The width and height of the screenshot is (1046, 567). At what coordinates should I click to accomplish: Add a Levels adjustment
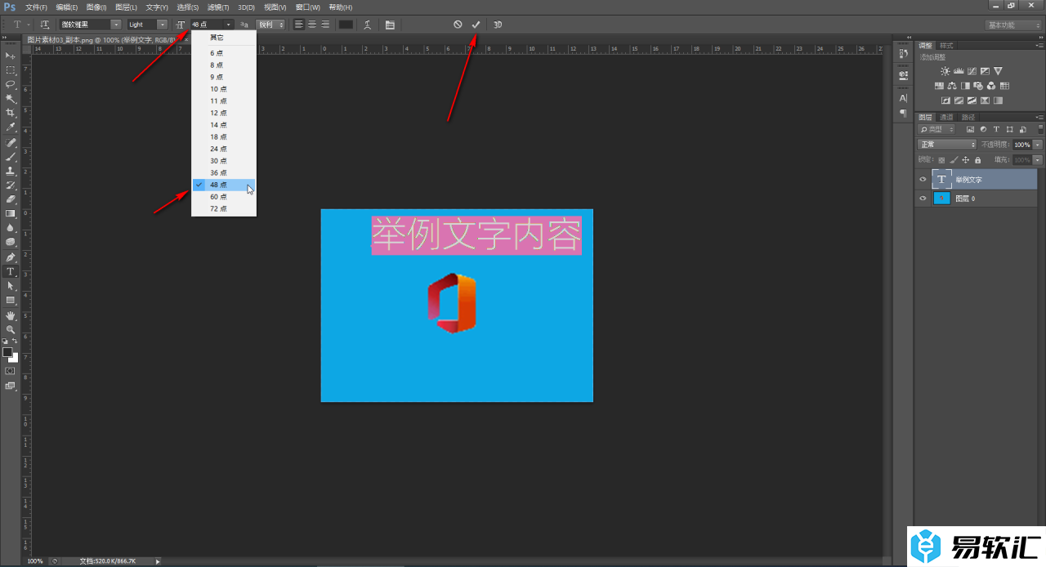[959, 71]
